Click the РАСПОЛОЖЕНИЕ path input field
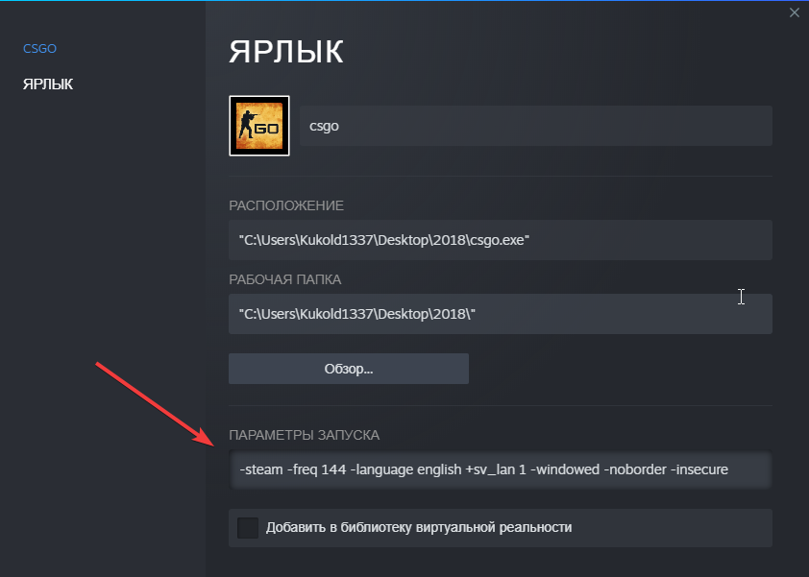This screenshot has height=577, width=809. [500, 240]
